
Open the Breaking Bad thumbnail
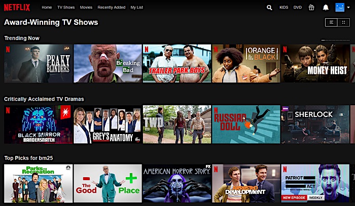pos(108,63)
